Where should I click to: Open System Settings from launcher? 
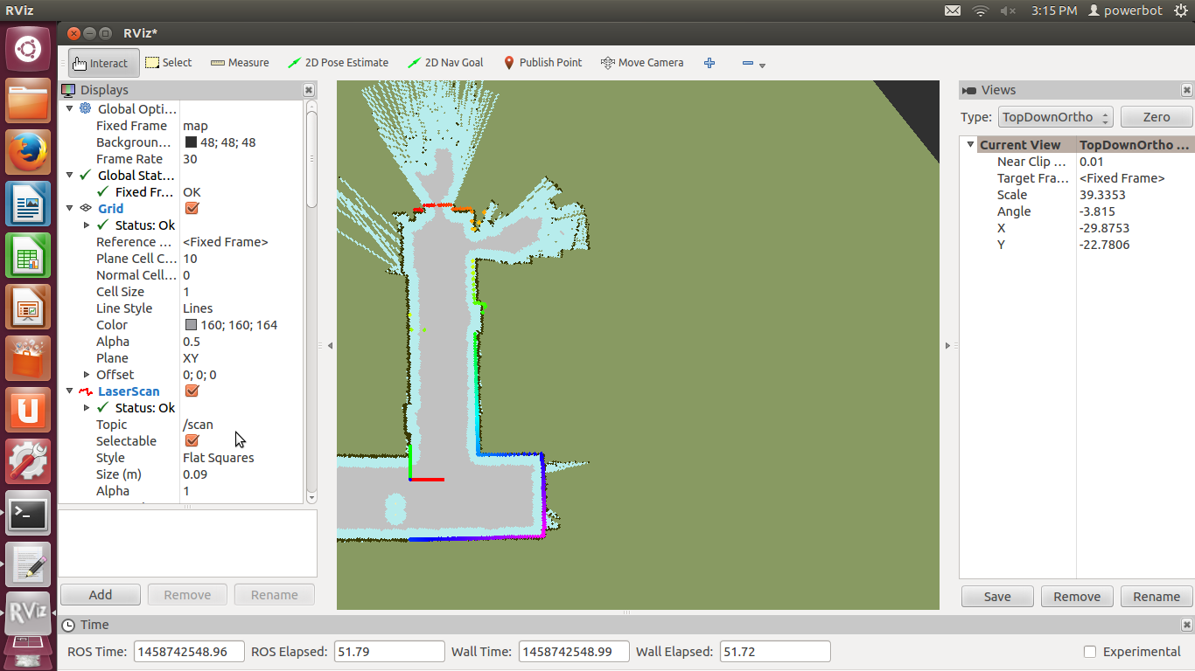click(28, 461)
